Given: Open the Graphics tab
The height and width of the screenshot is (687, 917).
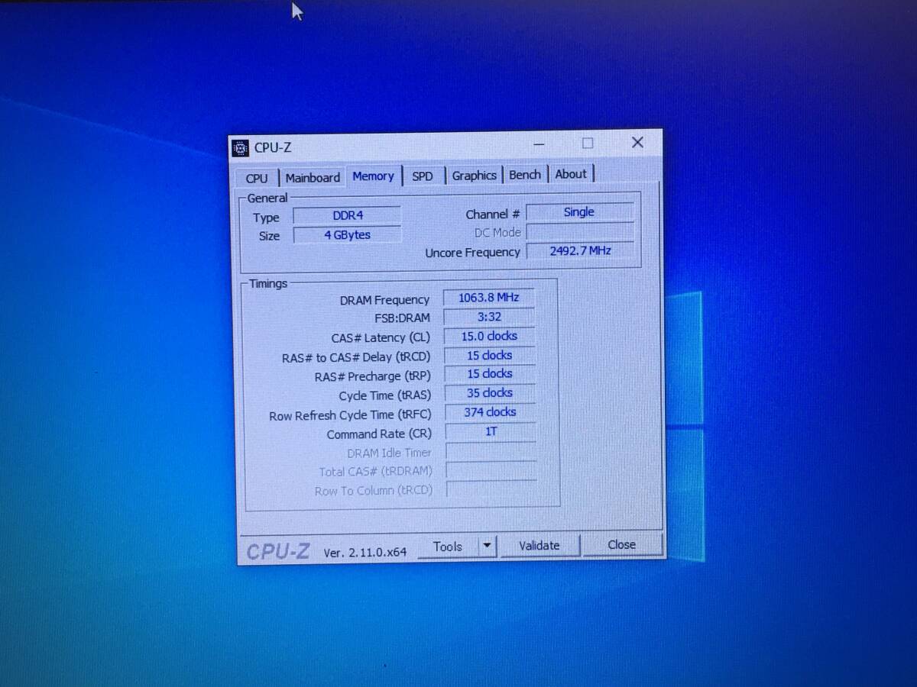Looking at the screenshot, I should click(x=474, y=176).
